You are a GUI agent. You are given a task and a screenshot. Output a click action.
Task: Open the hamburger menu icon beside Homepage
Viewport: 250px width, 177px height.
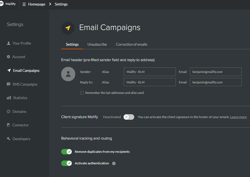coord(24,4)
